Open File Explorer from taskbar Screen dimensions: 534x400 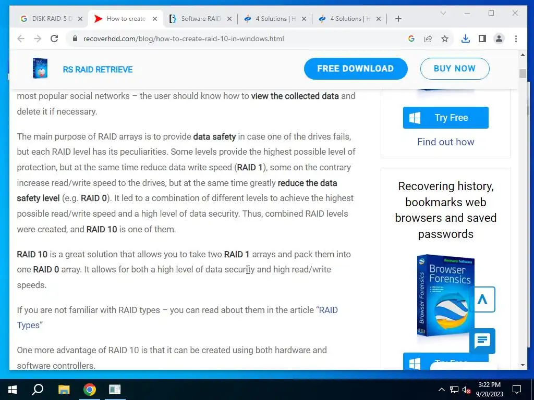[64, 390]
